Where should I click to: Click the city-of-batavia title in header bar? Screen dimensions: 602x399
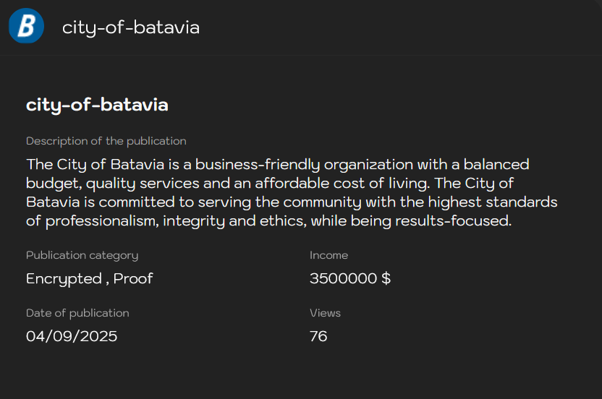130,27
